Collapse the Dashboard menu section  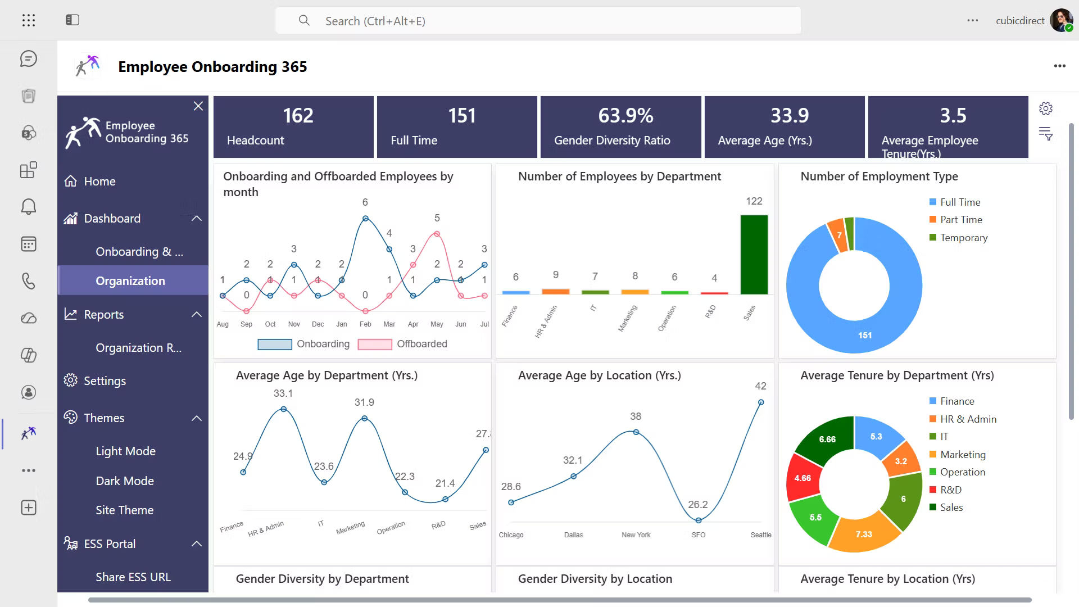click(196, 219)
